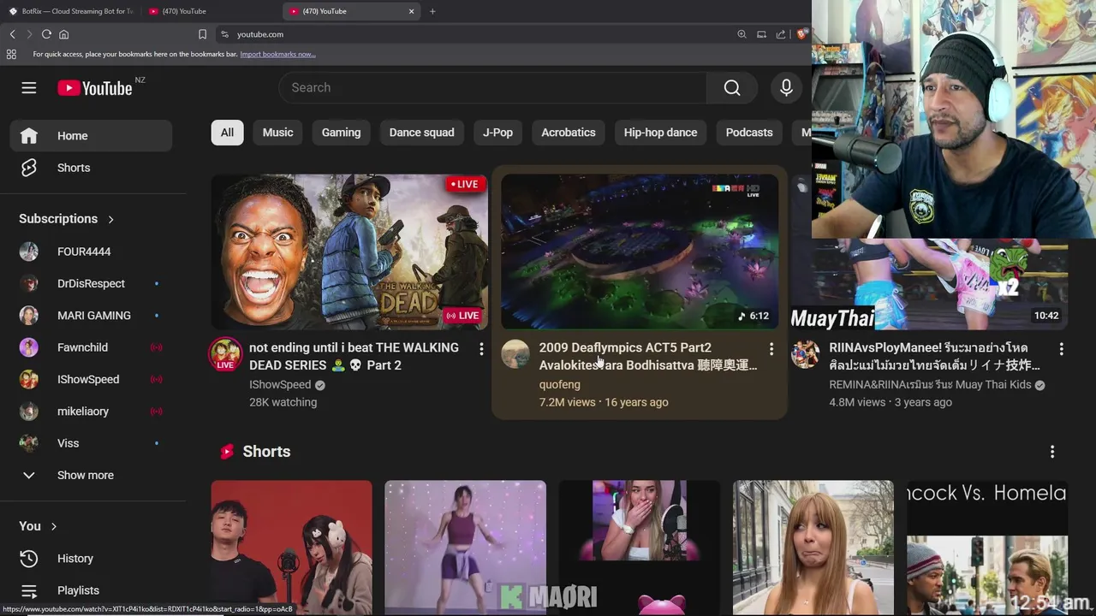
Task: Open MARI GAMING subscription channel
Action: click(x=91, y=316)
